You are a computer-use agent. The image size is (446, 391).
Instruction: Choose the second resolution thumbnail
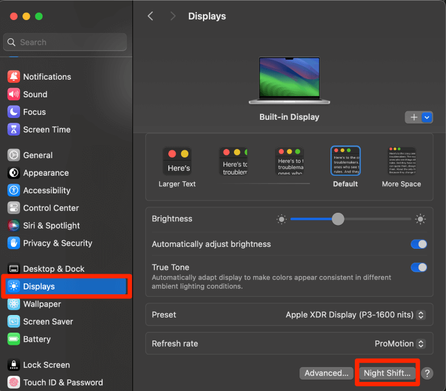tap(233, 161)
